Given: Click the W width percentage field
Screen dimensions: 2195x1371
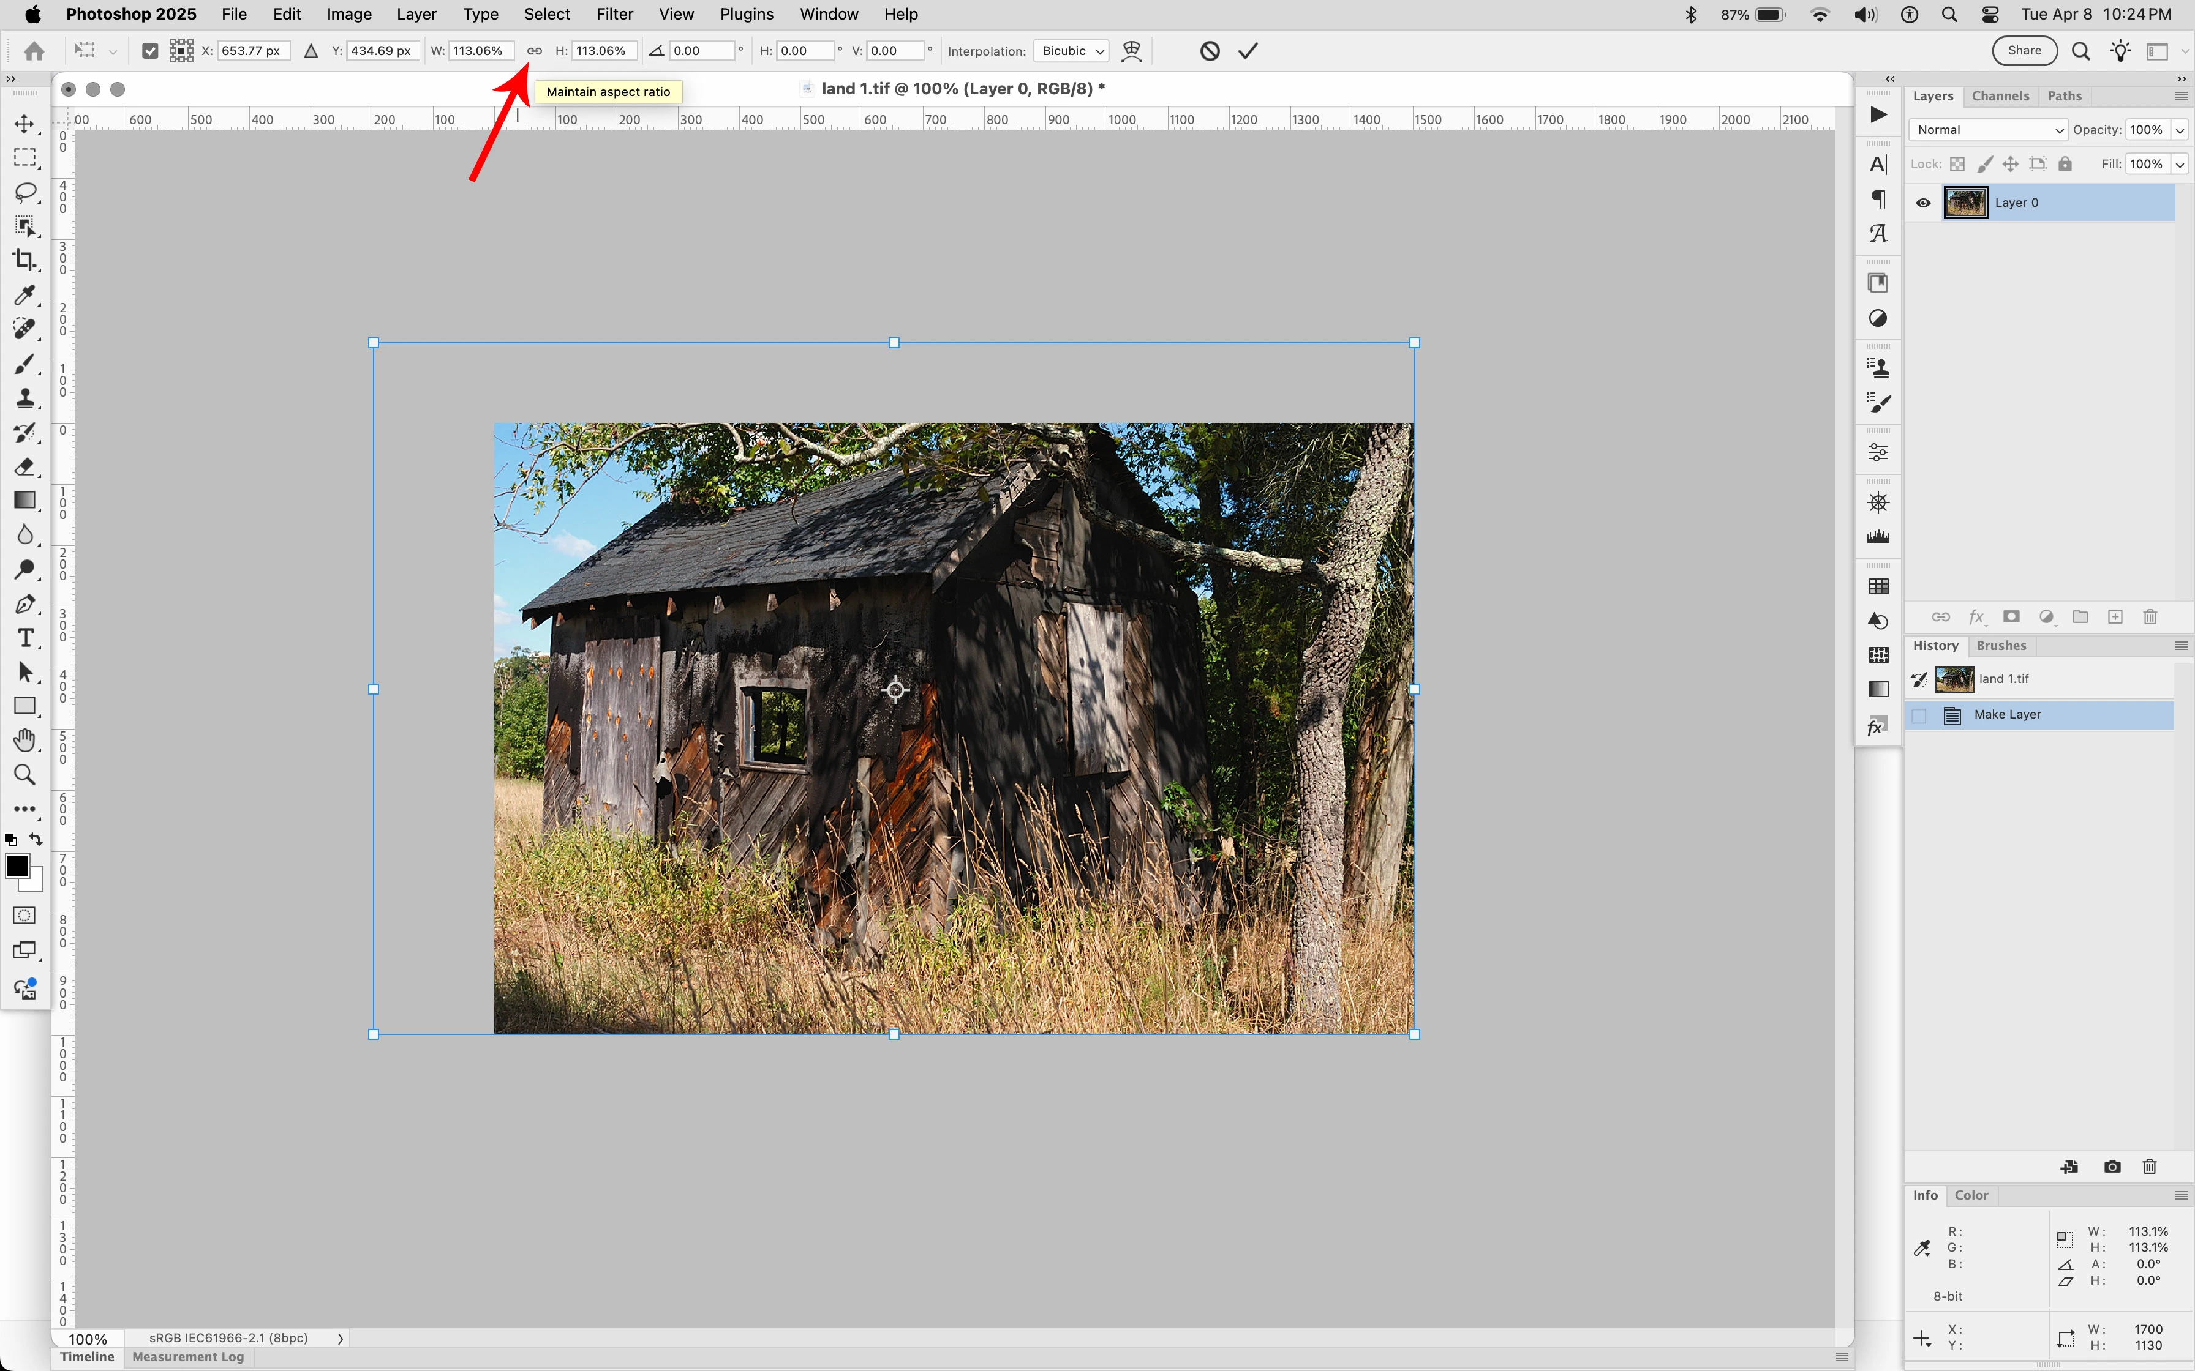Looking at the screenshot, I should pyautogui.click(x=481, y=51).
